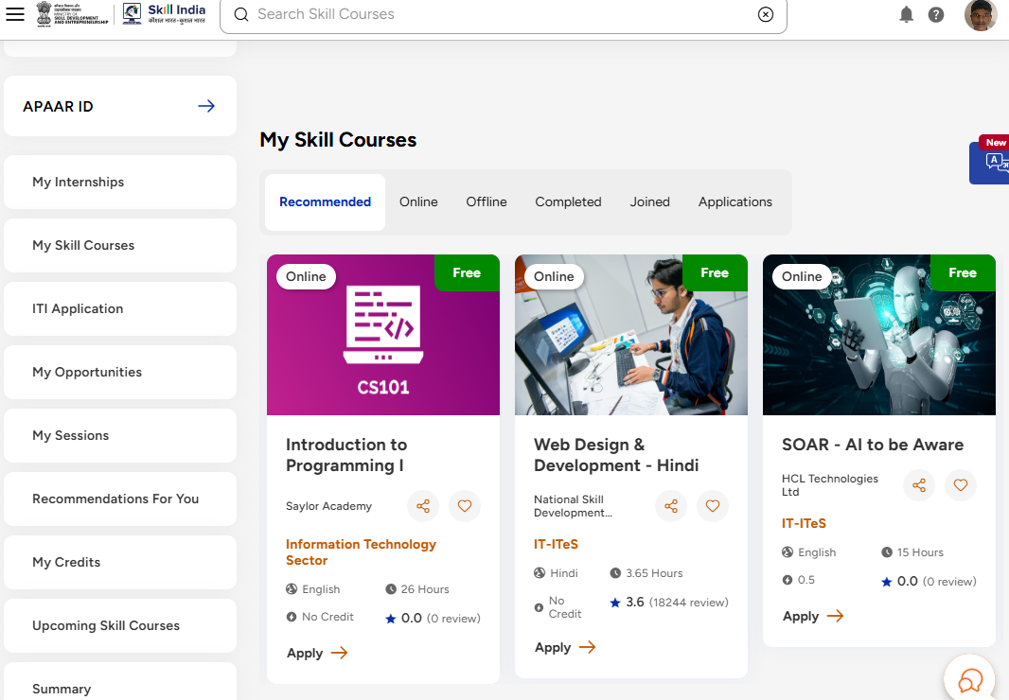The height and width of the screenshot is (700, 1009).
Task: Open the hamburger navigation menu
Action: (15, 14)
